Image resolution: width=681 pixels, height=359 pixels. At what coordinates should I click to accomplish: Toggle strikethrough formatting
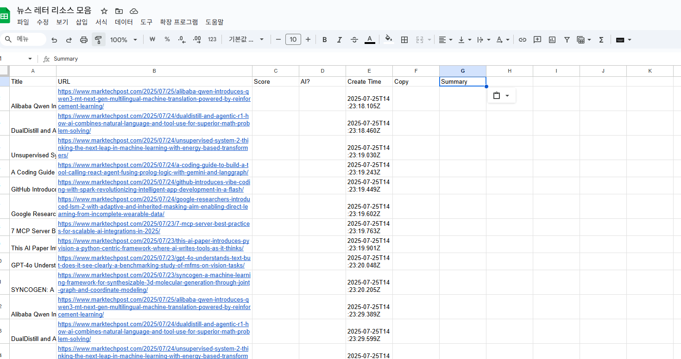[354, 40]
